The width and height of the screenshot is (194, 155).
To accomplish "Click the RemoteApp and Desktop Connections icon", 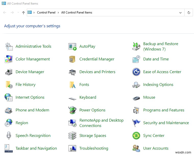I will click(x=72, y=123).
